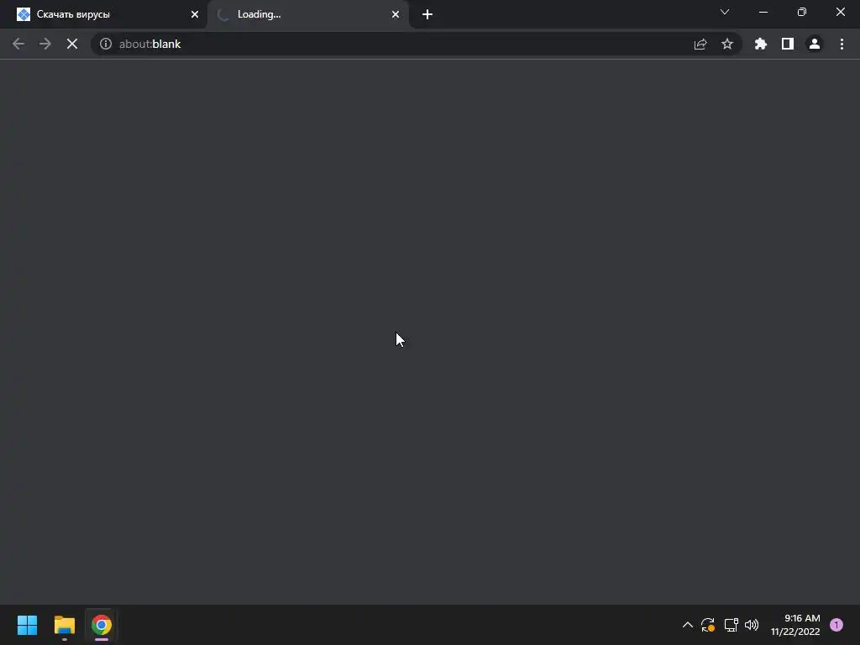Share this page icon

700,44
